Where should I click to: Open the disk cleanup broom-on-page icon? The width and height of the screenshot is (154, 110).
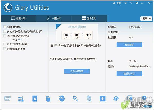(35, 98)
